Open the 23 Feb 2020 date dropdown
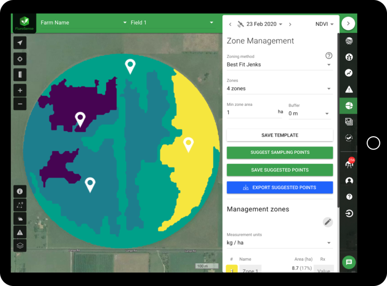Viewport: 387px width, 286px height. (x=264, y=24)
